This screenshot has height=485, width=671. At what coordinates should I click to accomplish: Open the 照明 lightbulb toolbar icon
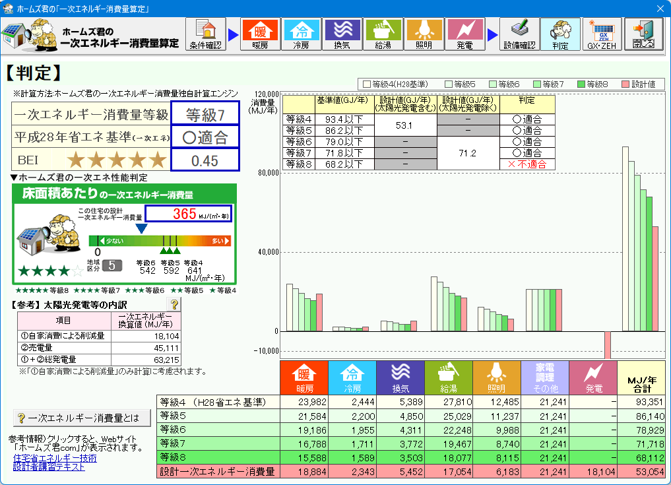(x=424, y=34)
